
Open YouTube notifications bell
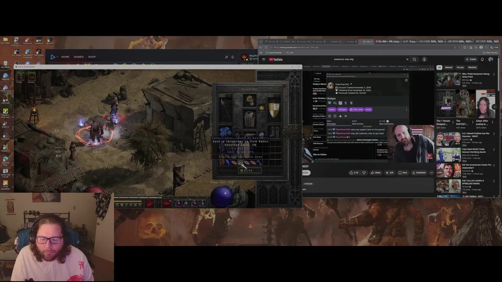[482, 60]
